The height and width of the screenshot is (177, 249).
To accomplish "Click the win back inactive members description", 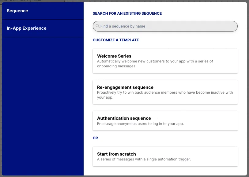I will coord(165,95).
